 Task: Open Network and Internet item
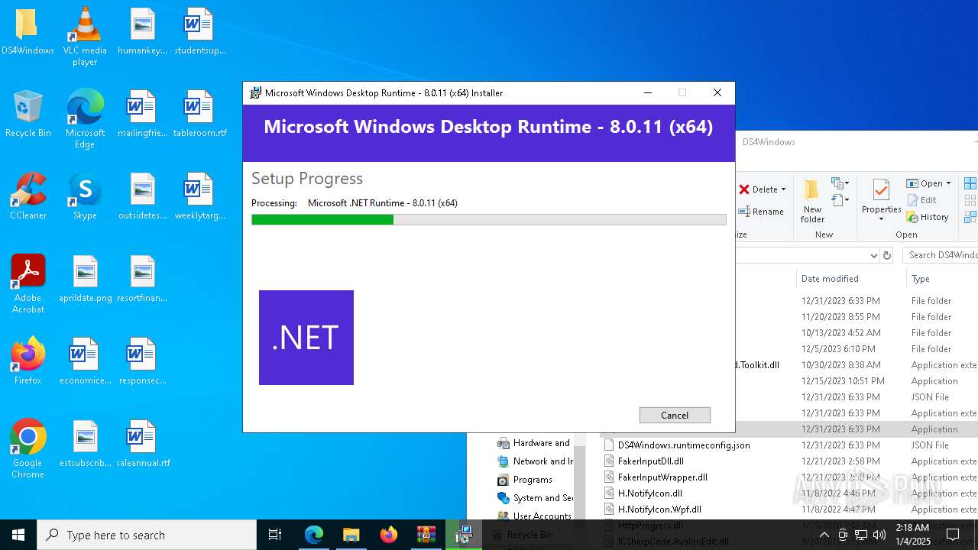[x=534, y=461]
